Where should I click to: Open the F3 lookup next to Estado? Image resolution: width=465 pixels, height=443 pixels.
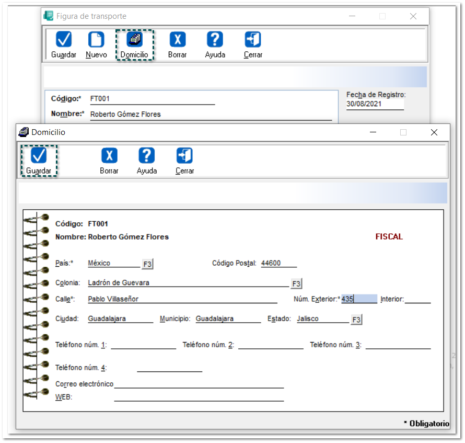click(x=356, y=320)
